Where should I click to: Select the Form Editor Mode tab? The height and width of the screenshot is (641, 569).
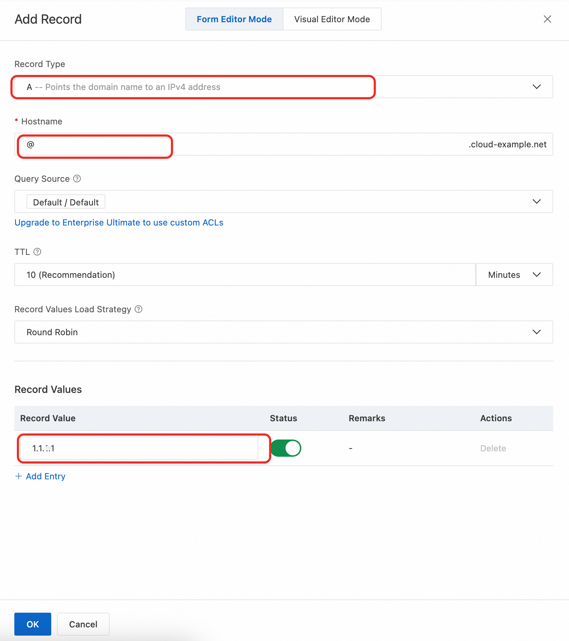[x=234, y=19]
